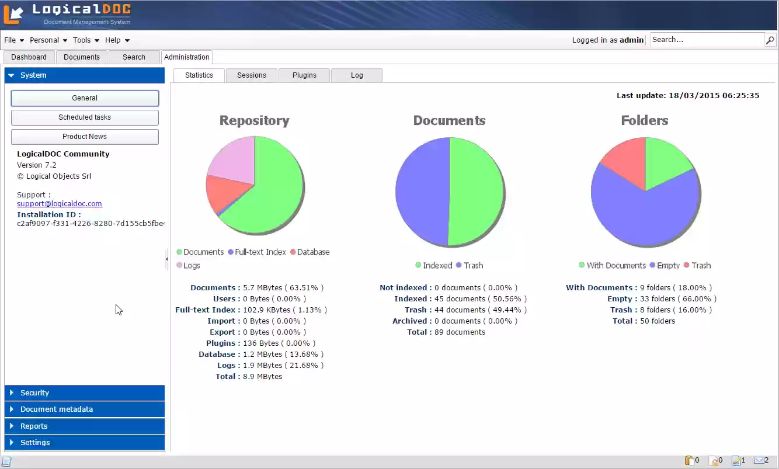Open Scheduled tasks
This screenshot has width=779, height=469.
(85, 117)
